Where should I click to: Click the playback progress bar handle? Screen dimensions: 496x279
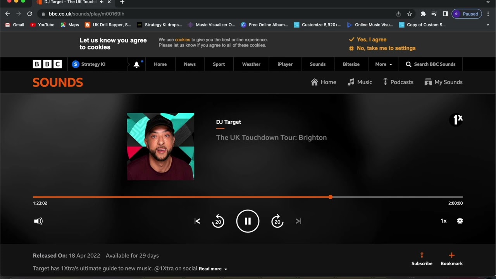click(x=330, y=197)
